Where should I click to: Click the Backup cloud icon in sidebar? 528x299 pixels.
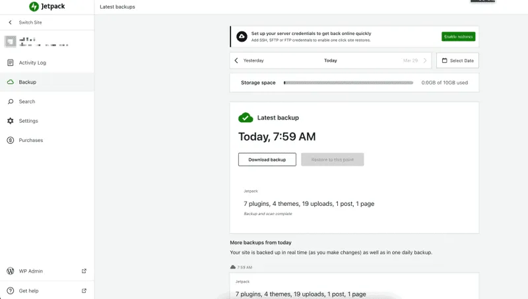pos(11,82)
